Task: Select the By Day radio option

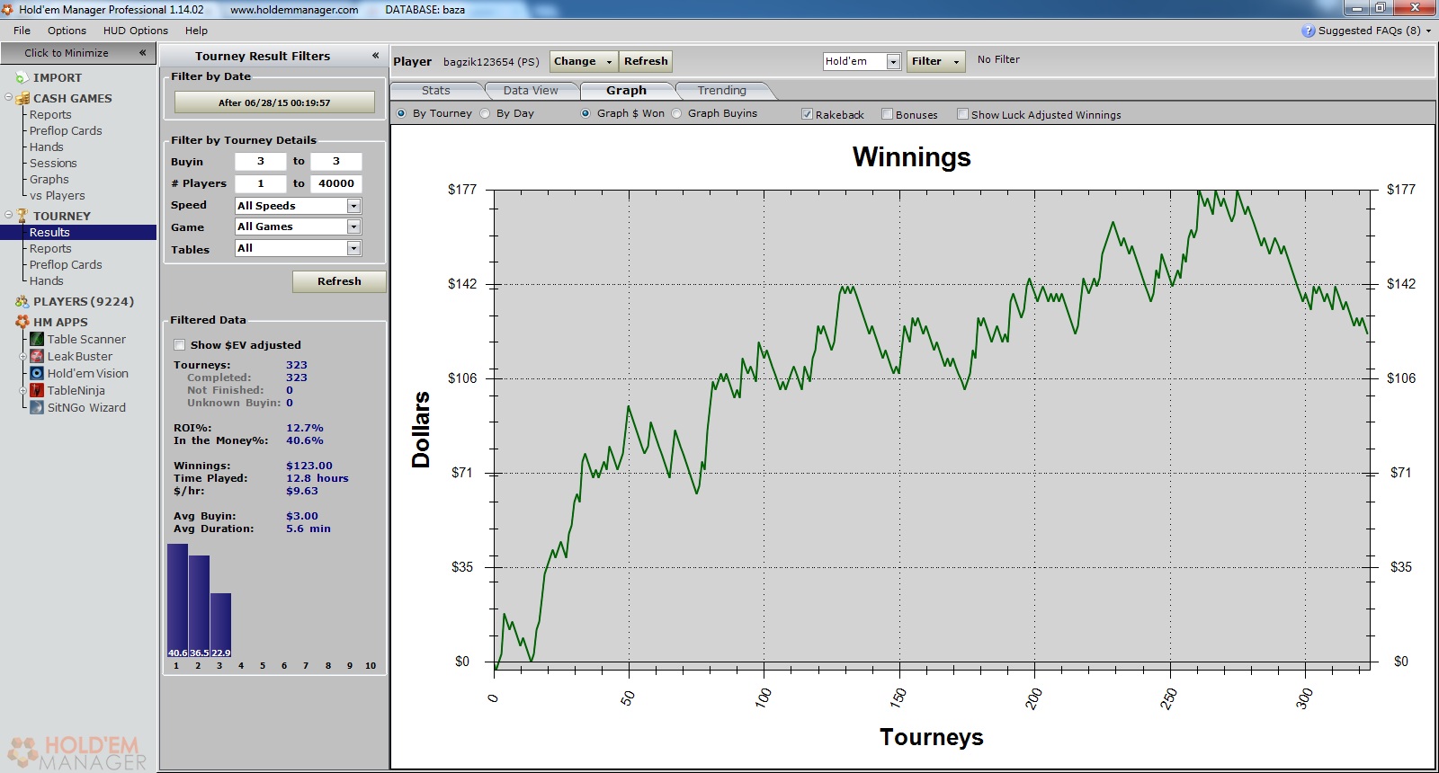Action: 486,113
